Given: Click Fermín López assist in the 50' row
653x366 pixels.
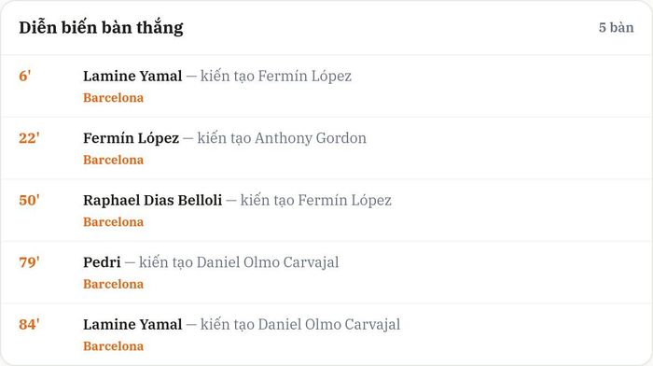Looking at the screenshot, I should point(344,200).
